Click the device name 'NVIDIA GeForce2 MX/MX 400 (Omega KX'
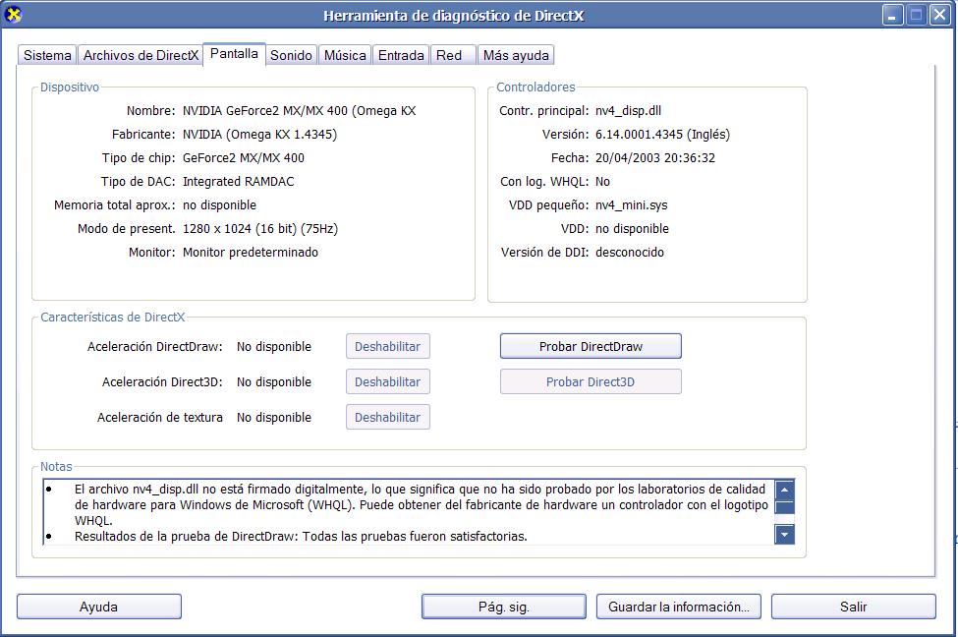Screen dimensions: 958x637 coord(300,111)
